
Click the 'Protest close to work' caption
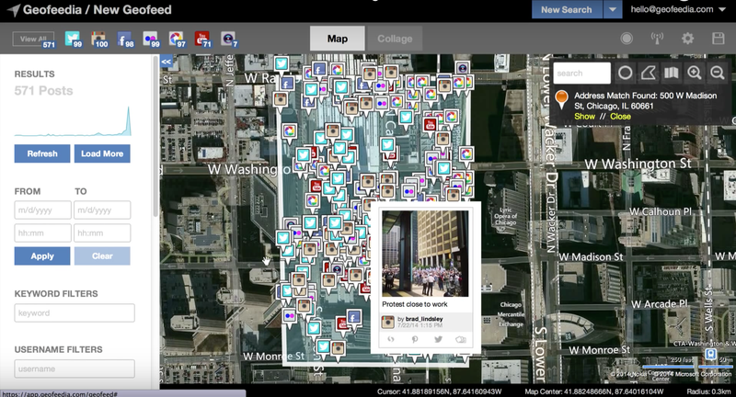click(415, 304)
